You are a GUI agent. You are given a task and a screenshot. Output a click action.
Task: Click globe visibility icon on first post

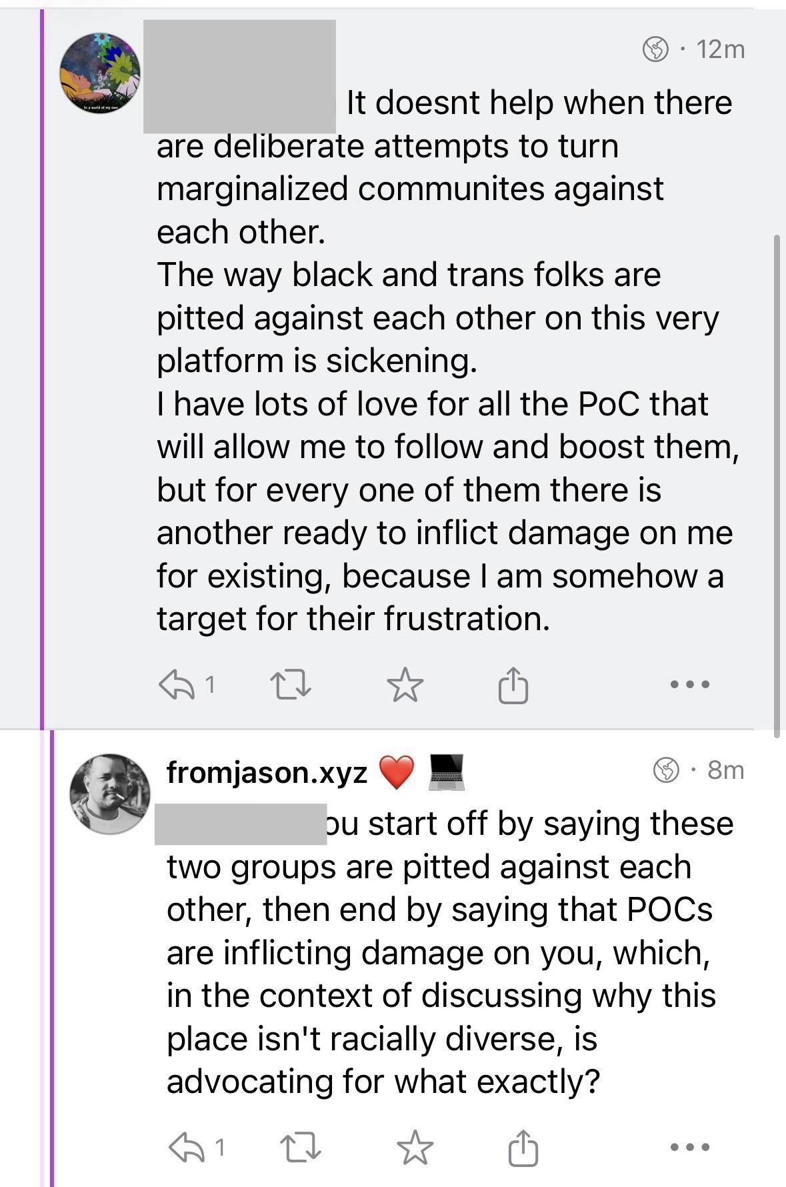655,49
